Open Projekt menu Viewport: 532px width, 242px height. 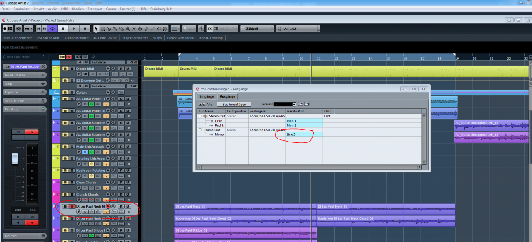pyautogui.click(x=39, y=9)
